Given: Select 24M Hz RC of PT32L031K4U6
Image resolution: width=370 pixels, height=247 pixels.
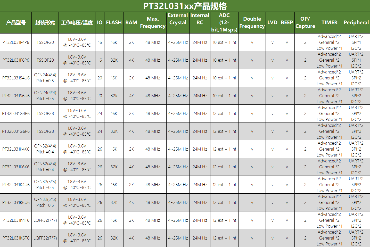Looking at the screenshot, I should (200, 185).
